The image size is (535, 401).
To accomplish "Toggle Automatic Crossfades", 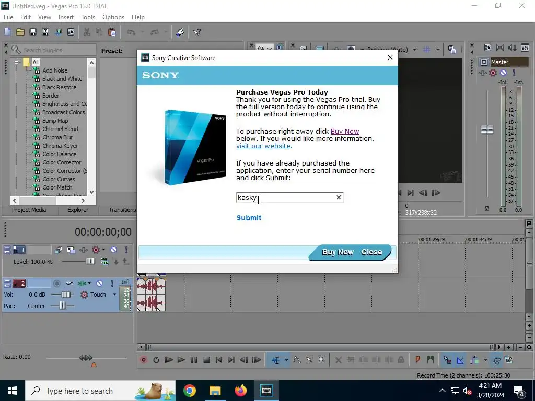I will [x=460, y=360].
